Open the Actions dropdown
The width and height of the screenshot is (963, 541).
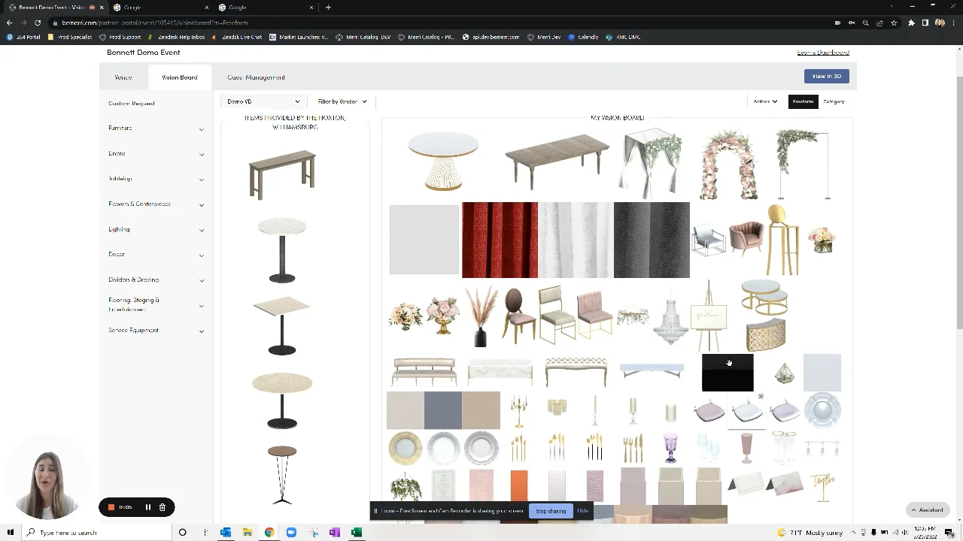pos(765,101)
